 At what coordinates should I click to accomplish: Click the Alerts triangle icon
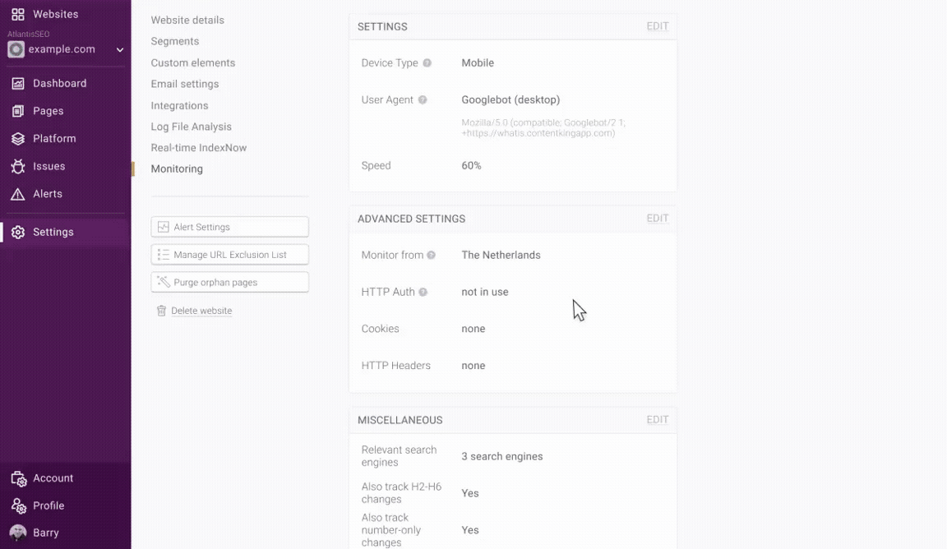[17, 194]
